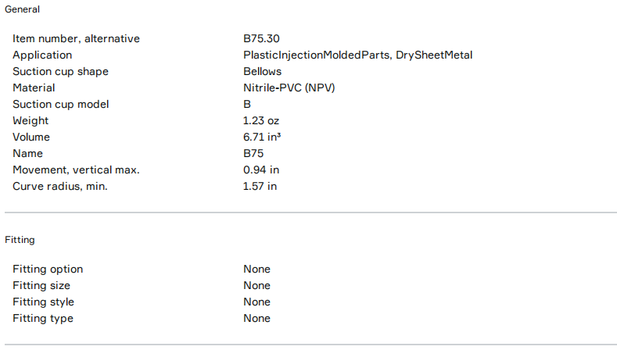Click the Nitrile-PVC (NPV) material value
The image size is (617, 350).
pyautogui.click(x=289, y=87)
